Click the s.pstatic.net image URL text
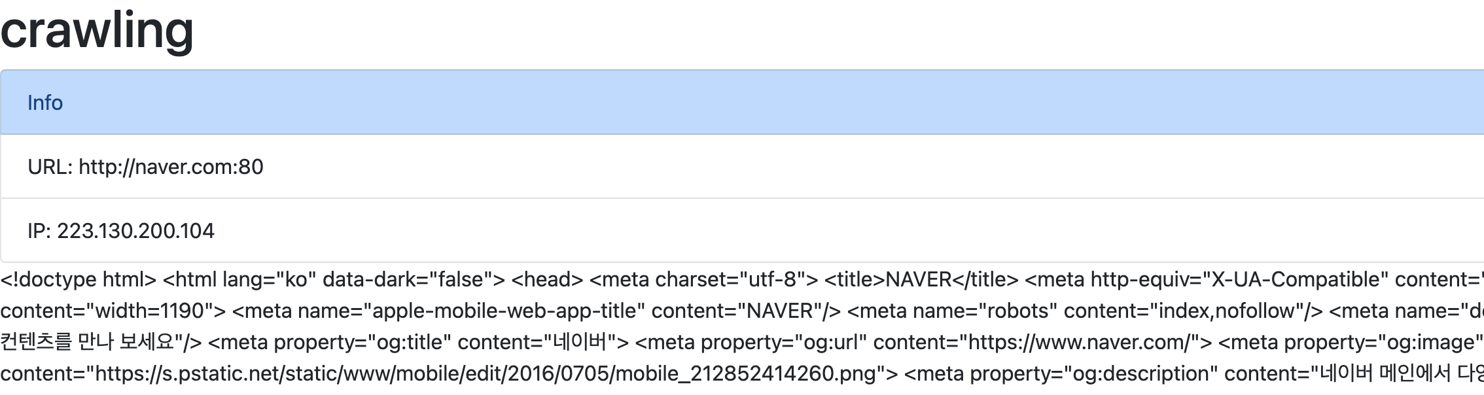1484x395 pixels. pyautogui.click(x=484, y=373)
